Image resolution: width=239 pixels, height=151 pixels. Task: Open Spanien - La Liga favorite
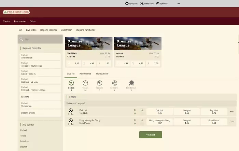pos(40,81)
